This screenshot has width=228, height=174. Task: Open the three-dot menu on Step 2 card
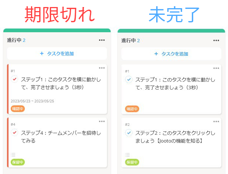[216, 121]
